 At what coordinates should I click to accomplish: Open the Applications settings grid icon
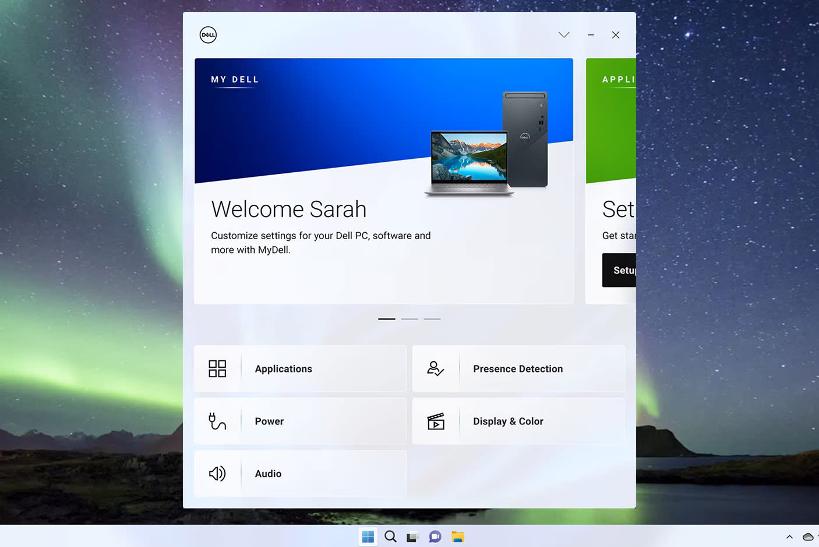coord(217,368)
